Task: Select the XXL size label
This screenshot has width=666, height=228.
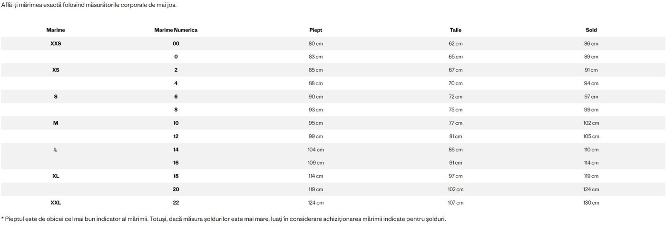Action: [56, 203]
